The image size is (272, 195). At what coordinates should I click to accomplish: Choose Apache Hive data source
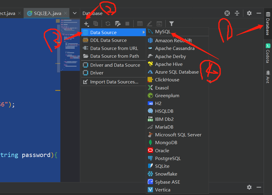pyautogui.click(x=177, y=64)
